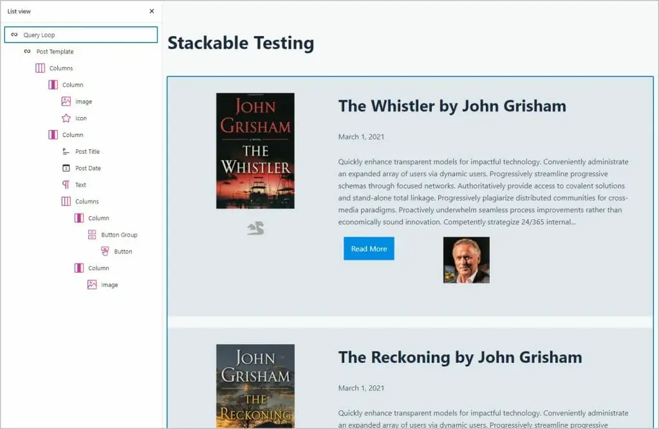
Task: Click the List view panel heading
Action: 19,12
